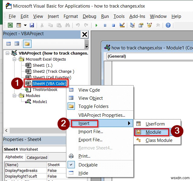This screenshot has width=193, height=181.
Task: Toggle the Dockable checkmark option
Action: click(x=100, y=165)
